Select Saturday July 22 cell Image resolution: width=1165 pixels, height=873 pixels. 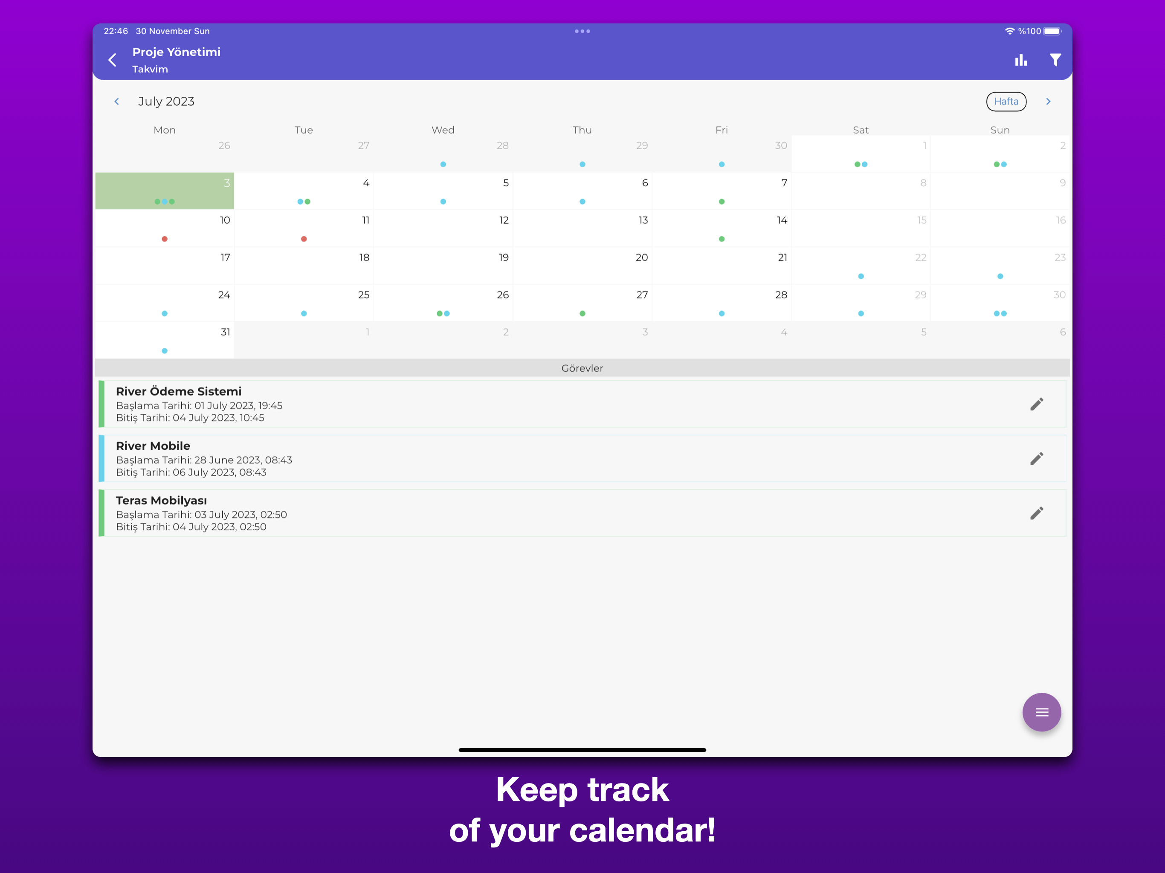(x=861, y=266)
